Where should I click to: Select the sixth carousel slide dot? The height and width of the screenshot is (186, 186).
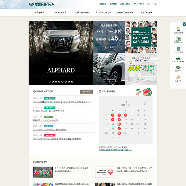66,82
